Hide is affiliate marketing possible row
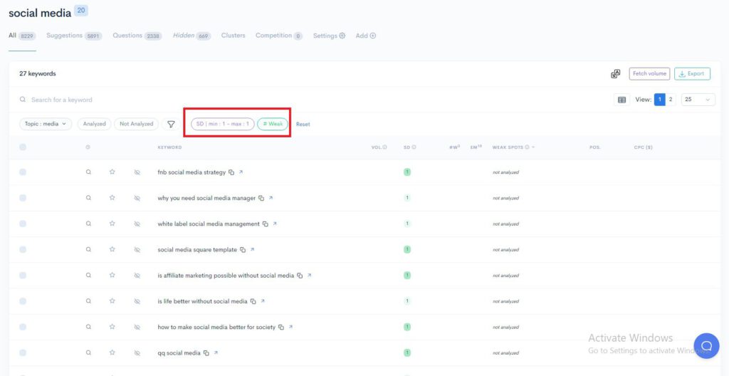 [x=137, y=276]
